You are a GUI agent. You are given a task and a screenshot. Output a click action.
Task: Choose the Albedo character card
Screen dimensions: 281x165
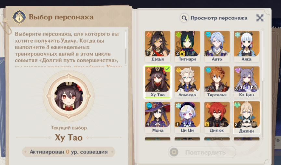[187, 82]
